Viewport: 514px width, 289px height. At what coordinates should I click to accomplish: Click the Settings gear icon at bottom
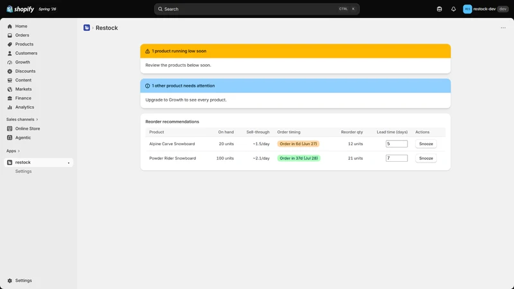(10, 281)
